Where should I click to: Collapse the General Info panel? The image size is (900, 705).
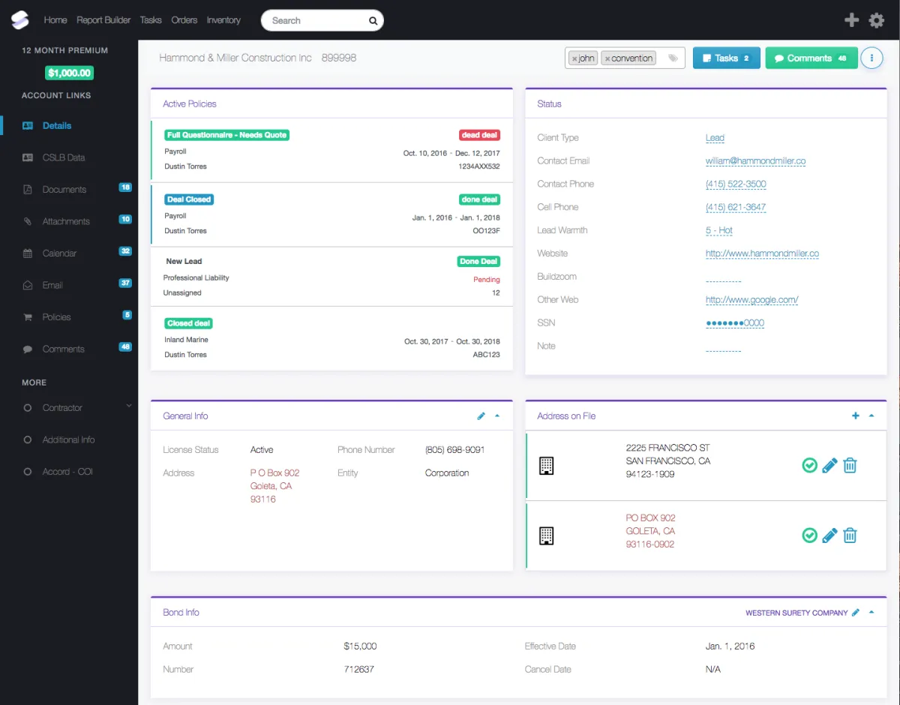[x=496, y=415]
